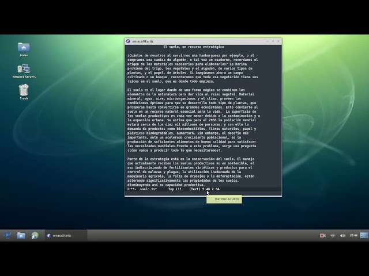The width and height of the screenshot is (369, 276).
Task: Click heading 'El suelo, un recurso estratégico'
Action: [194, 47]
